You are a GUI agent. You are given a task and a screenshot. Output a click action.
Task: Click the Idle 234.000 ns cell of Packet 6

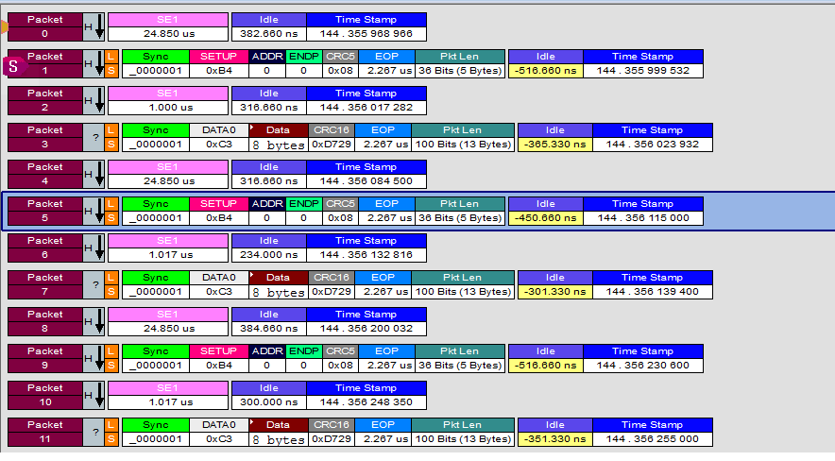coord(269,248)
